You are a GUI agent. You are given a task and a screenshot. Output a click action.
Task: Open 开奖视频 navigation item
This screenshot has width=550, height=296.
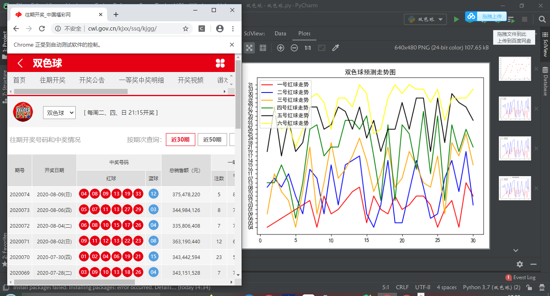pos(190,80)
